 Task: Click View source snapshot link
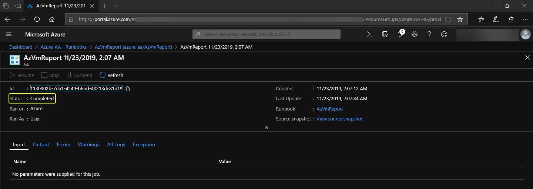coord(339,119)
